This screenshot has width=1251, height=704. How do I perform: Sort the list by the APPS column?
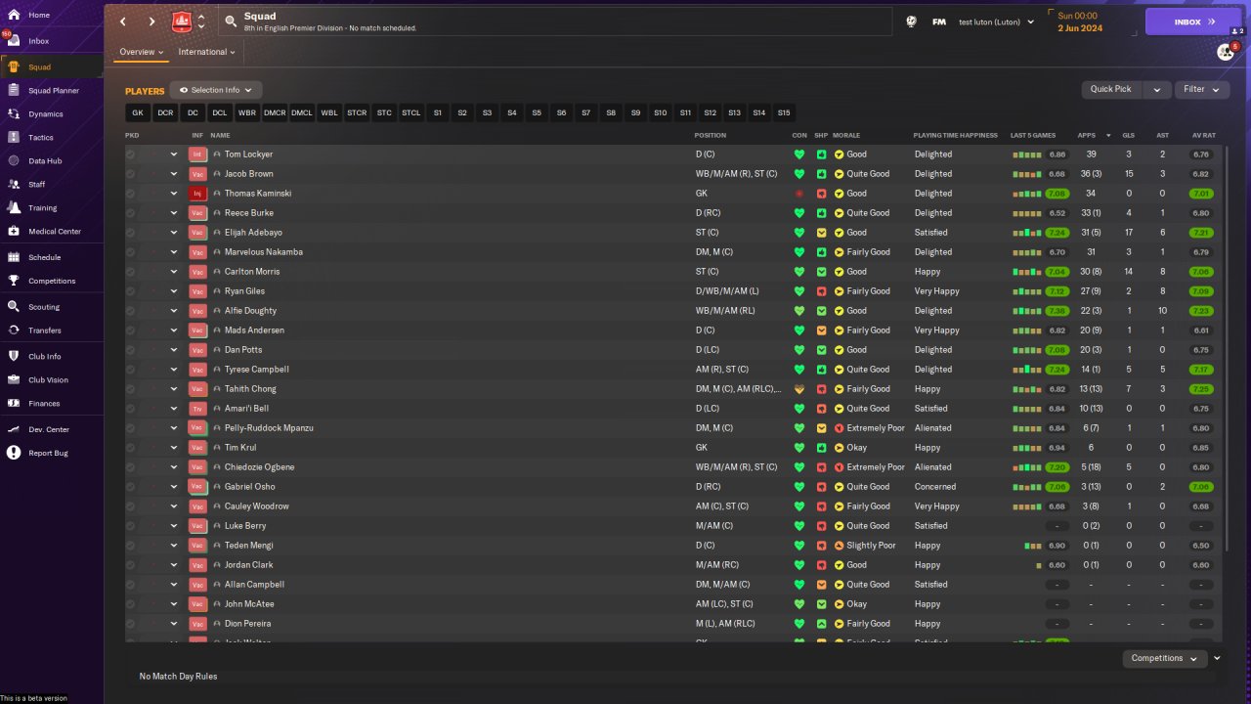coord(1087,135)
